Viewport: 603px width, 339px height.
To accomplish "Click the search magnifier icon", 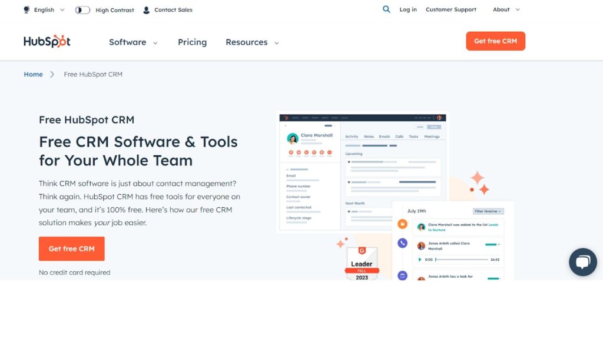I will (x=386, y=9).
